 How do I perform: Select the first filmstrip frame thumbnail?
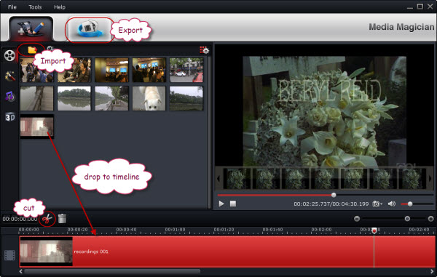coord(237,179)
